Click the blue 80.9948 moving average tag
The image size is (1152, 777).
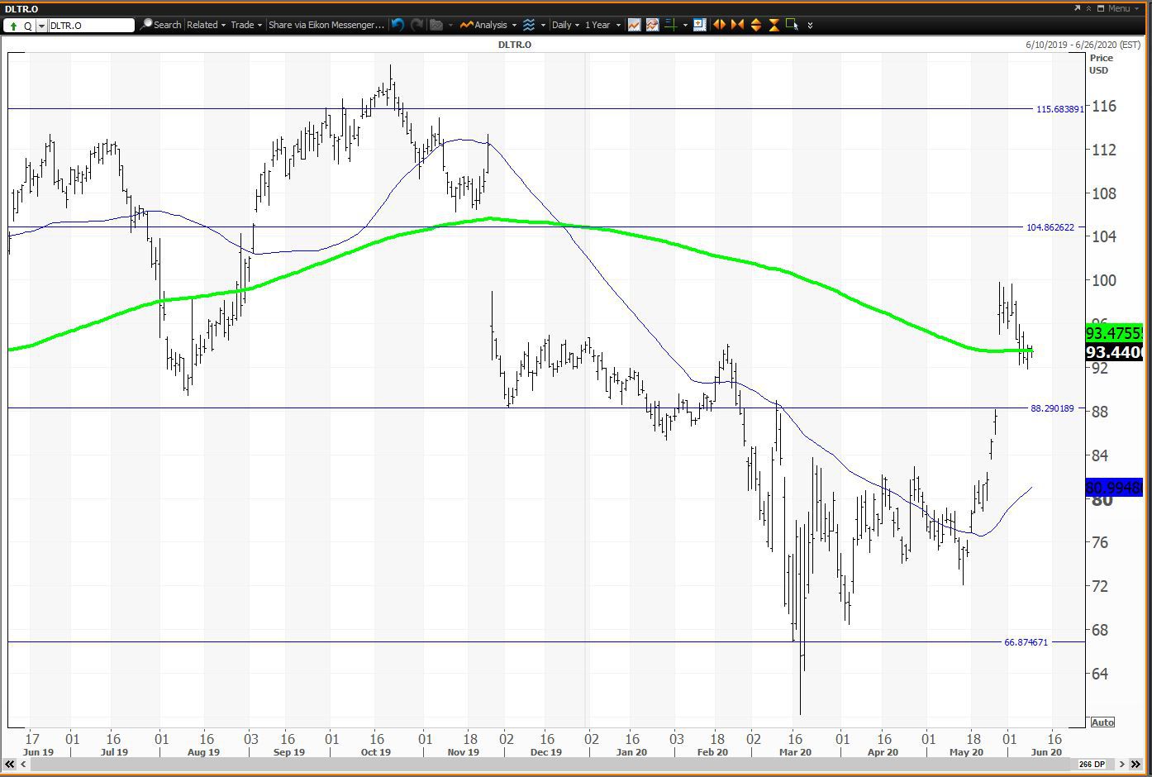(1113, 488)
